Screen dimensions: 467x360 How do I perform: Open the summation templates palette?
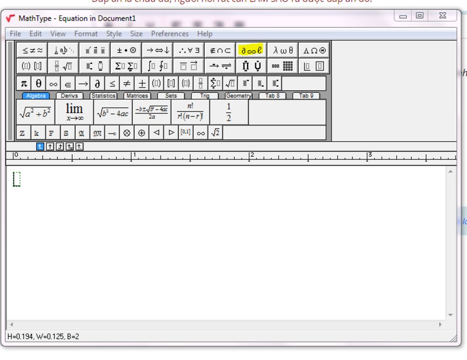pos(126,66)
